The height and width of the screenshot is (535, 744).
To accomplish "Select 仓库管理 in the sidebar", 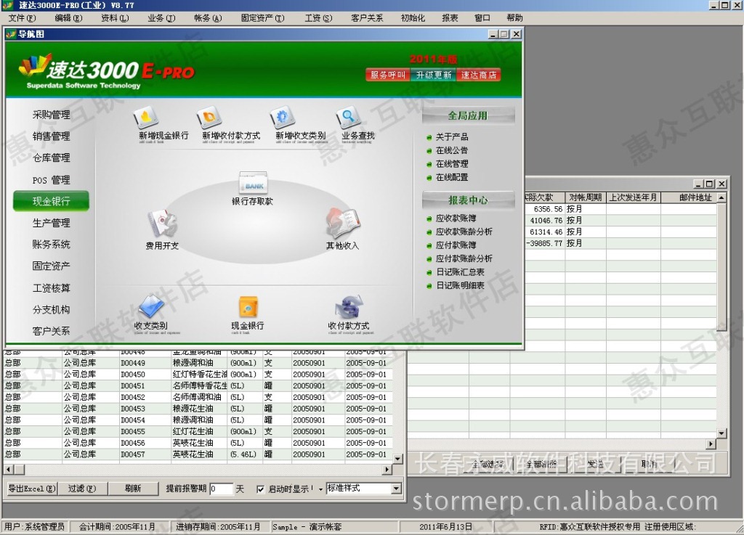I will (52, 158).
